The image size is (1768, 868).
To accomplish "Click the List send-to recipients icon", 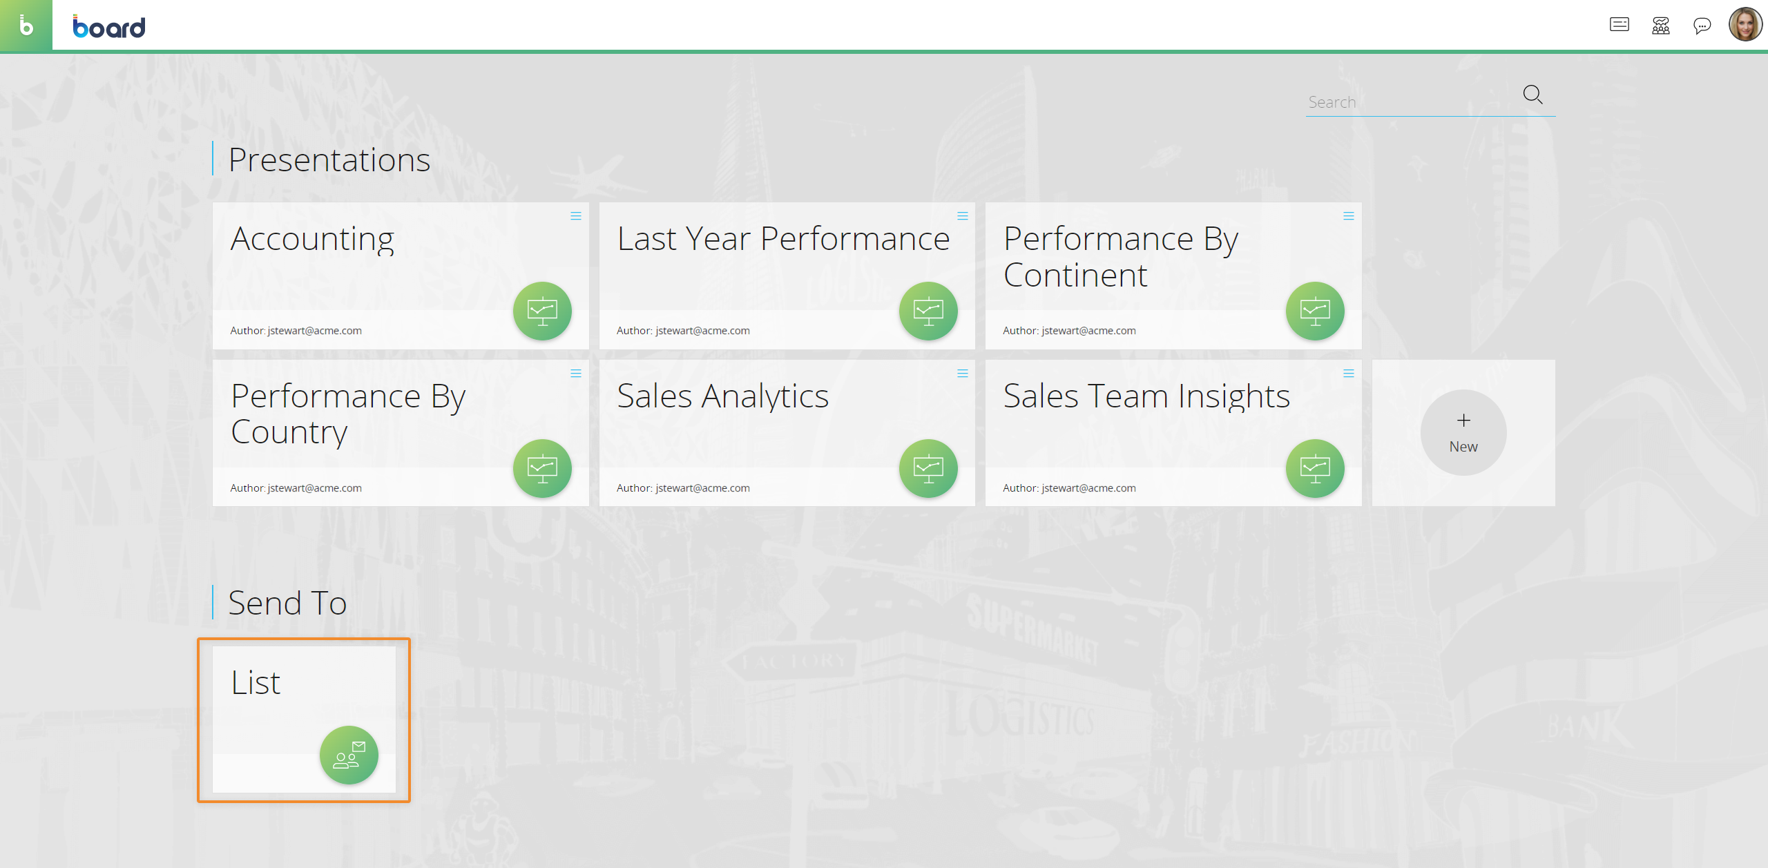I will pyautogui.click(x=349, y=755).
